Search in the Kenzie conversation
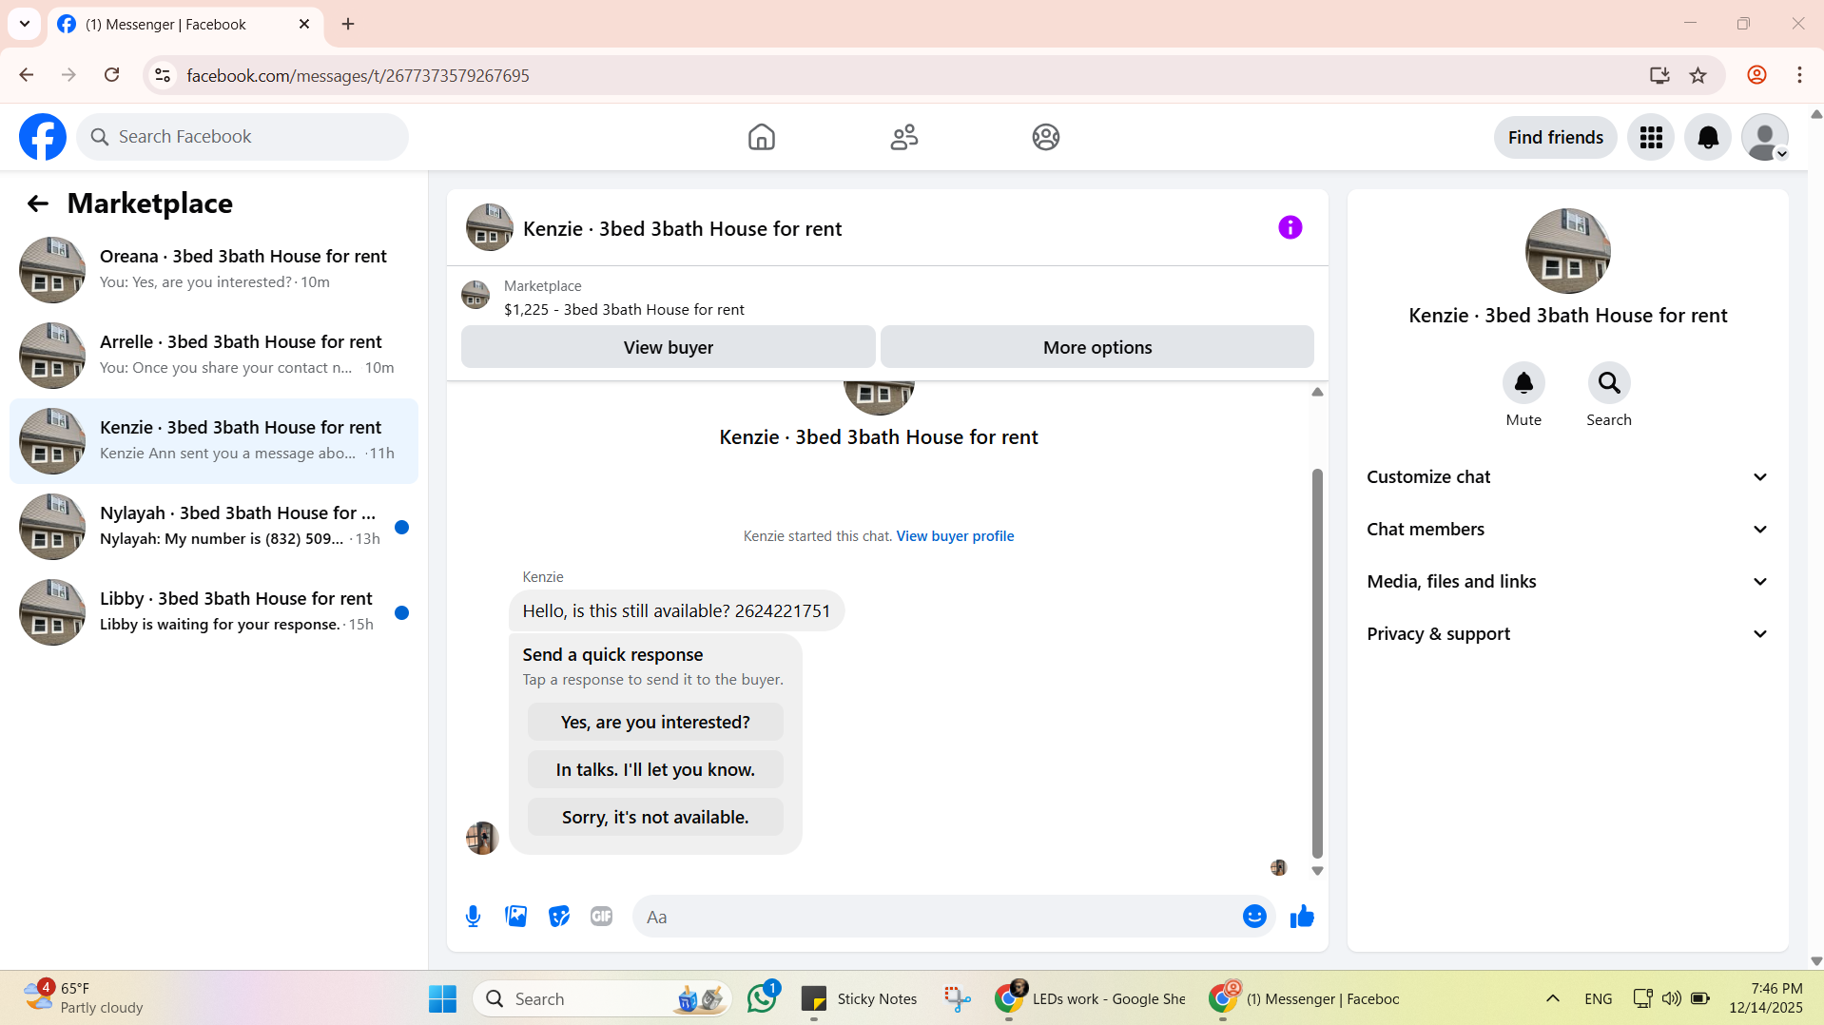The height and width of the screenshot is (1025, 1824). (1608, 383)
